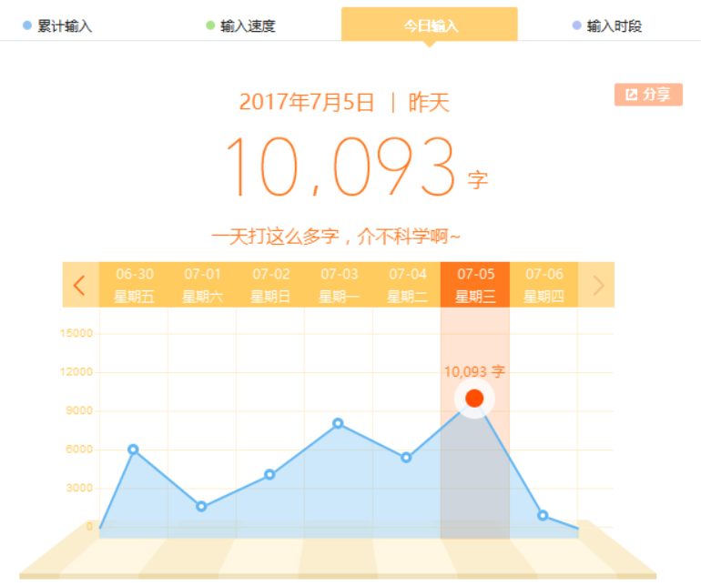Switch to the 累计输入 tab
The image size is (701, 586).
coord(57,25)
